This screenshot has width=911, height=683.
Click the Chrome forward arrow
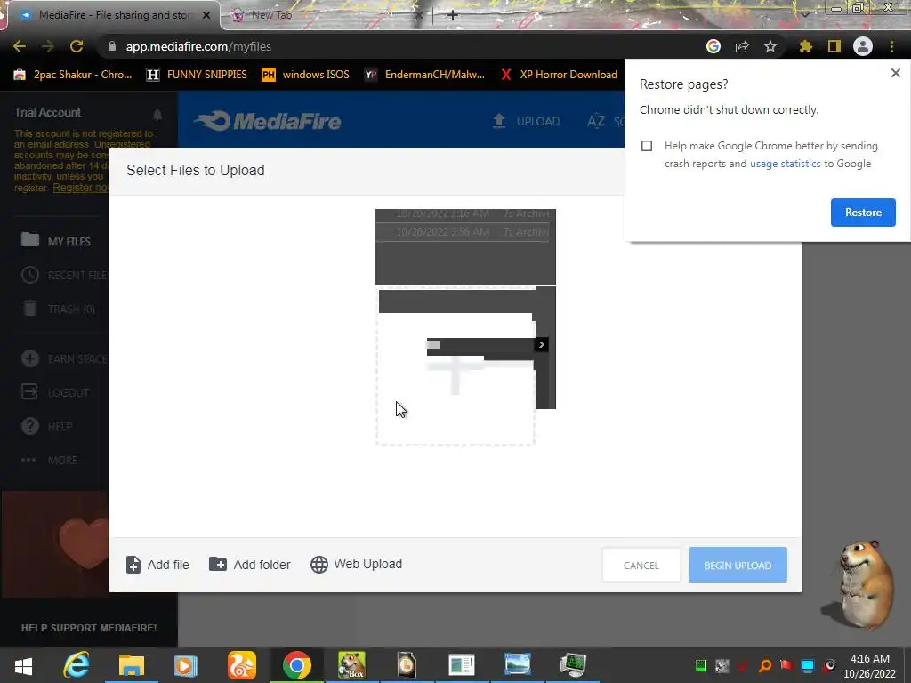pos(48,46)
